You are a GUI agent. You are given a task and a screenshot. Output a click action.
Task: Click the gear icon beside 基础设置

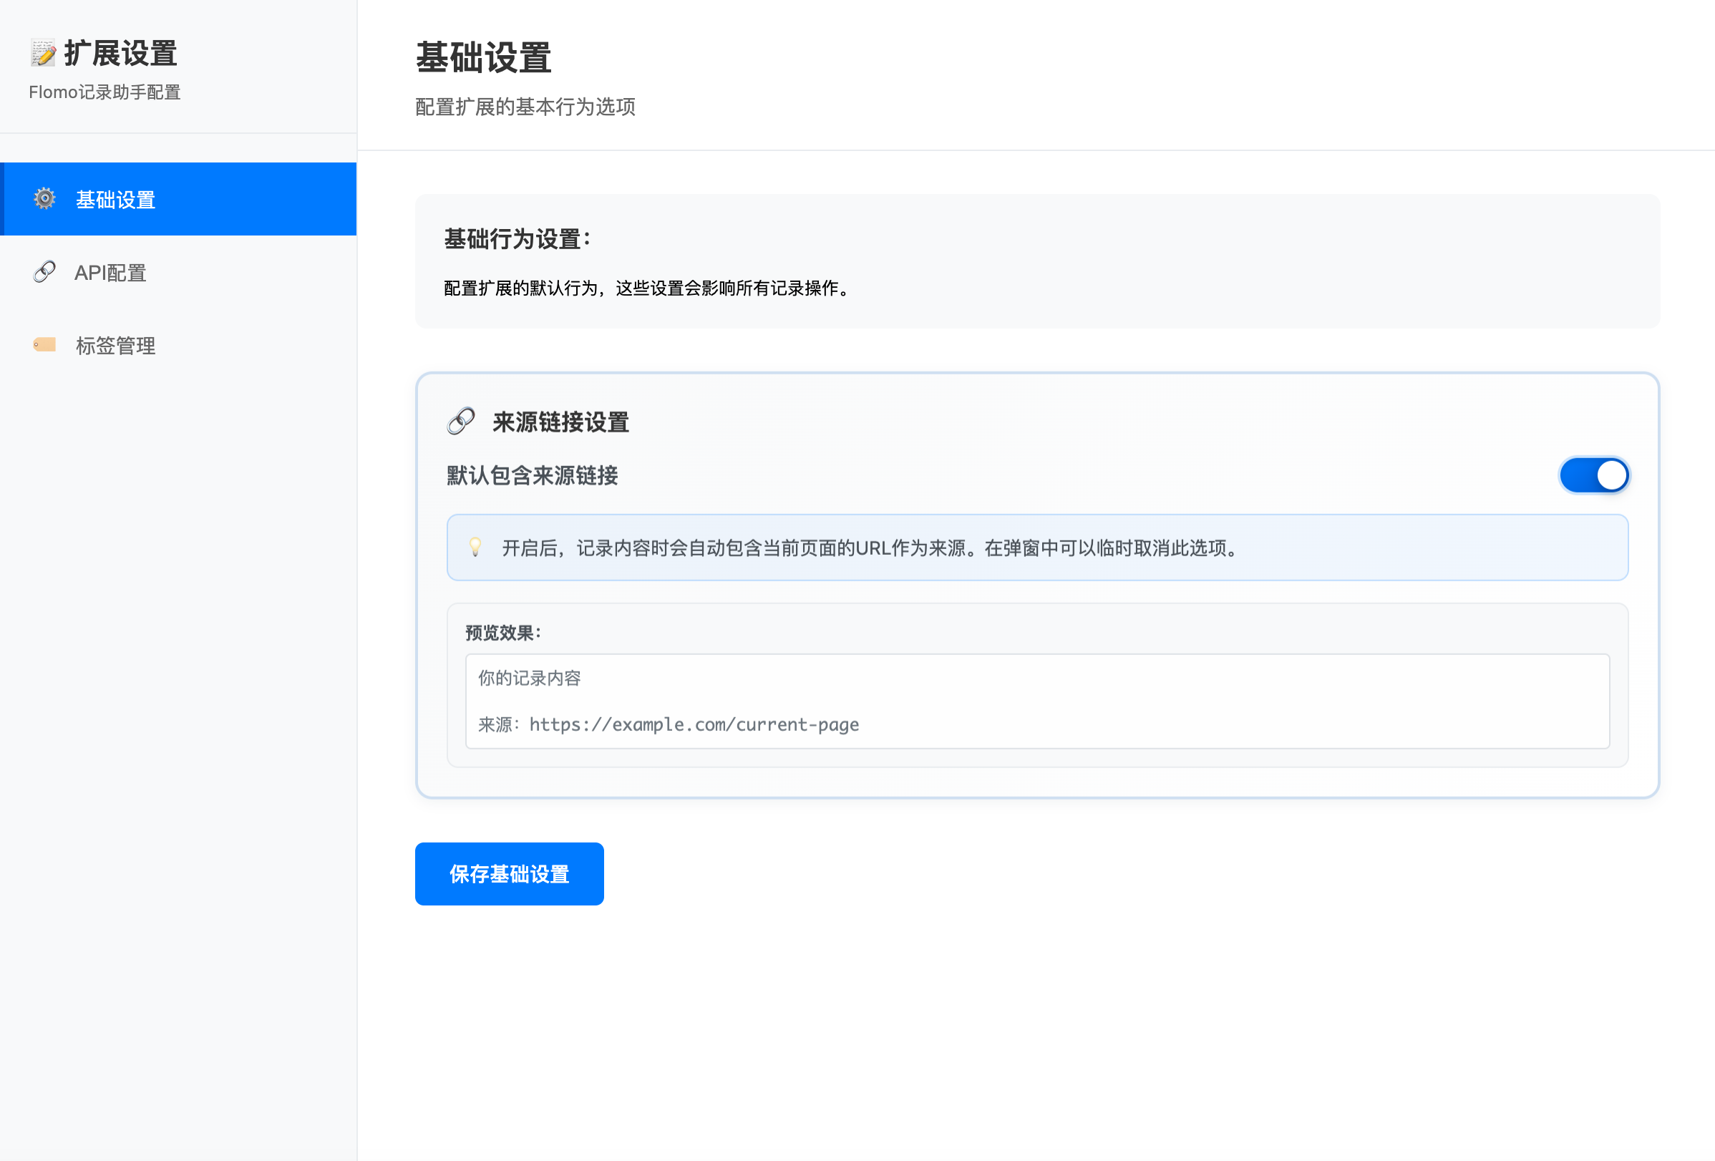click(x=45, y=198)
